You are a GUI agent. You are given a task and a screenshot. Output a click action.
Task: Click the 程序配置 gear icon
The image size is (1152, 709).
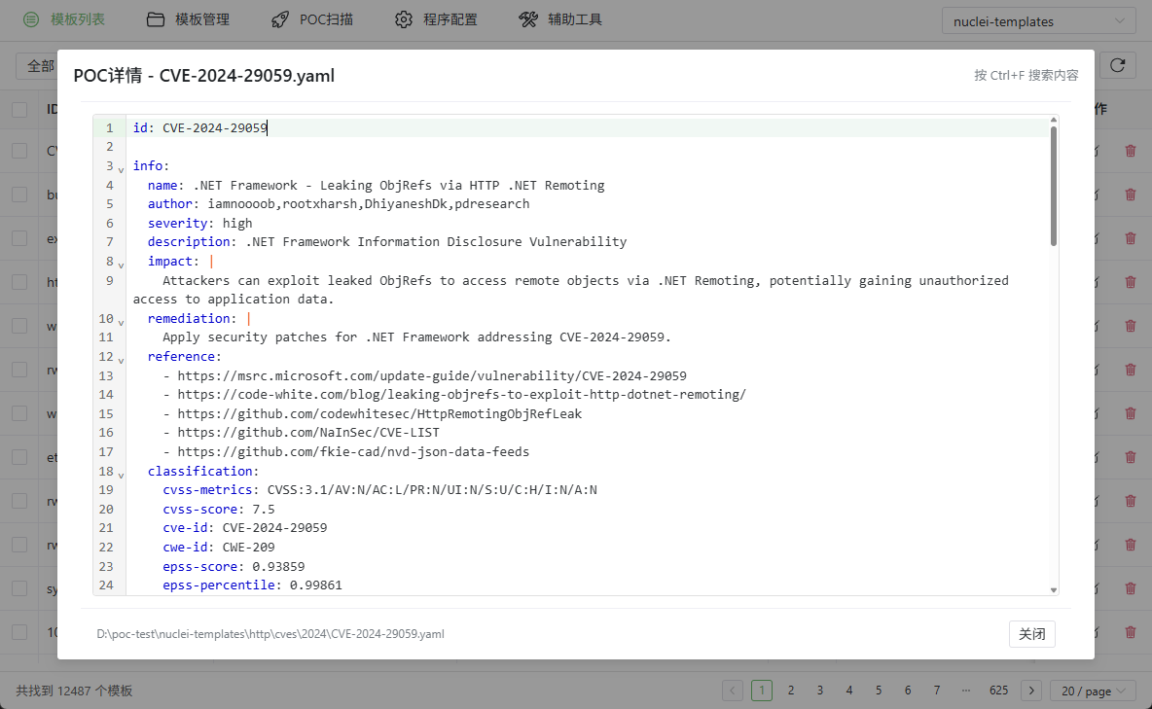click(x=404, y=19)
